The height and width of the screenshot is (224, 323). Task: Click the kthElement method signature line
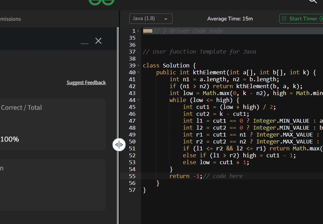(x=236, y=73)
